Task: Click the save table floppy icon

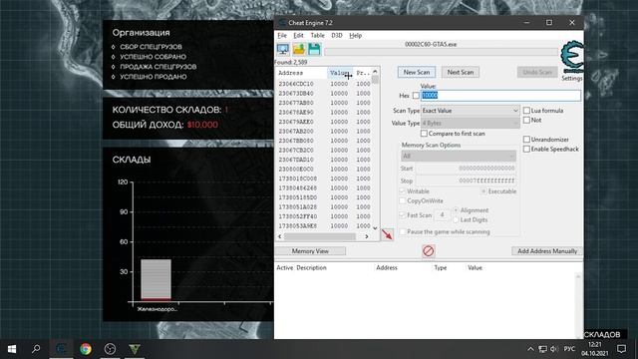Action: coord(314,49)
